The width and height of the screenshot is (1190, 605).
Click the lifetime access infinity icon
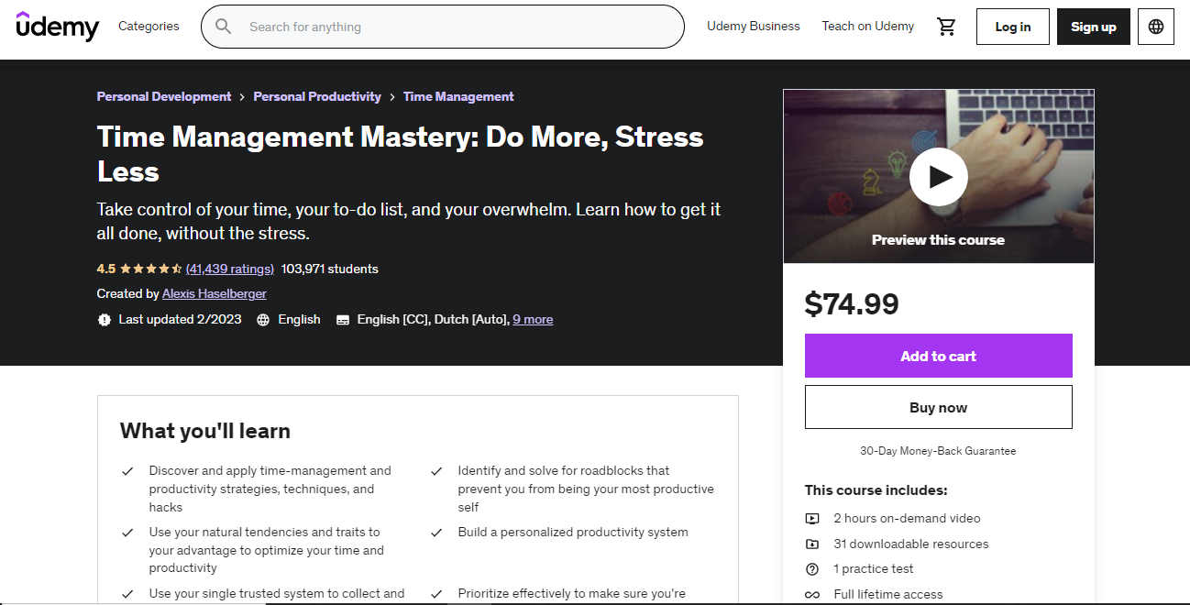pos(812,595)
